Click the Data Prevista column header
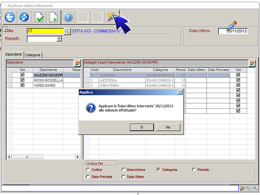Screen dimensions: 260x195 pyautogui.click(x=218, y=70)
